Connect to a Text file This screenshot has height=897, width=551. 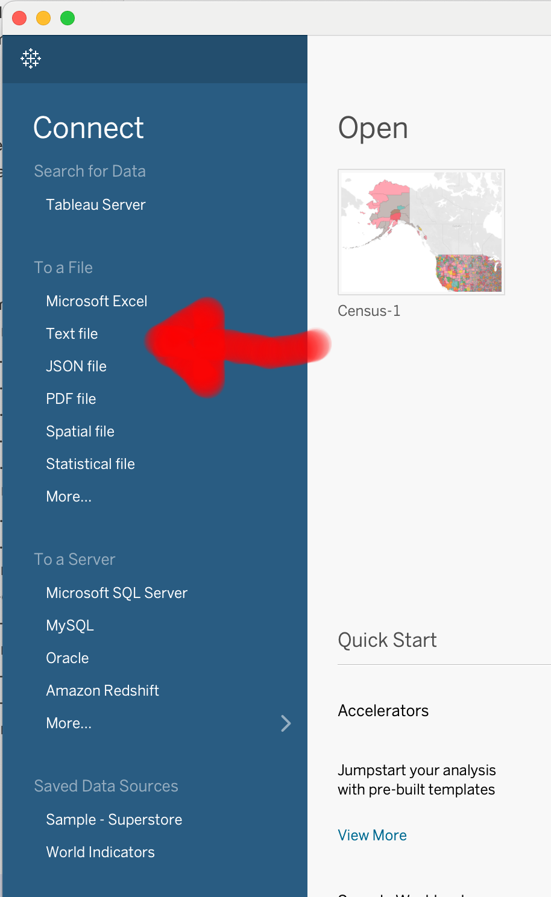click(x=72, y=334)
